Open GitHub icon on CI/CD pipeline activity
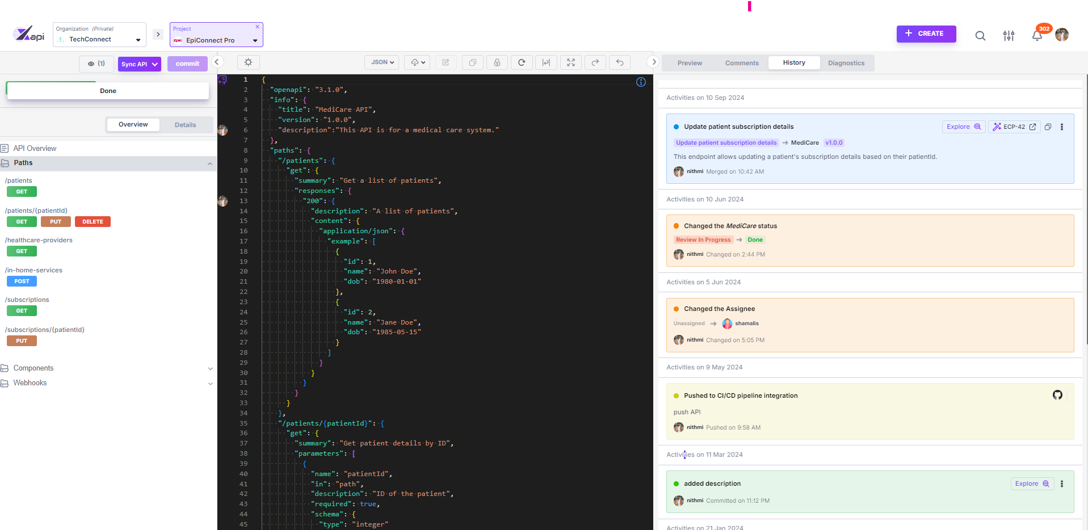 point(1057,395)
